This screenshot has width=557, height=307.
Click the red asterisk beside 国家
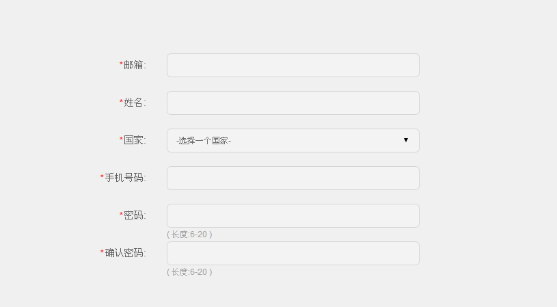tap(121, 140)
